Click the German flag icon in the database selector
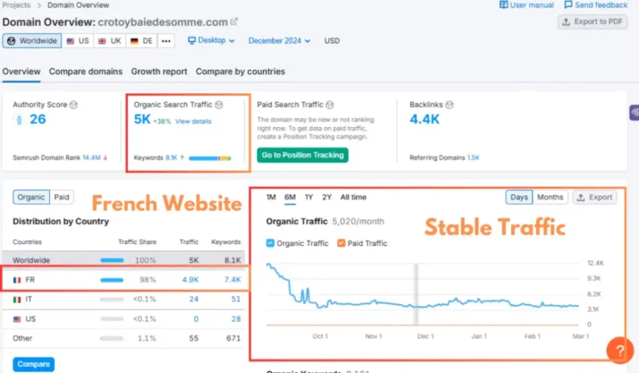Image resolution: width=639 pixels, height=373 pixels. tap(134, 41)
